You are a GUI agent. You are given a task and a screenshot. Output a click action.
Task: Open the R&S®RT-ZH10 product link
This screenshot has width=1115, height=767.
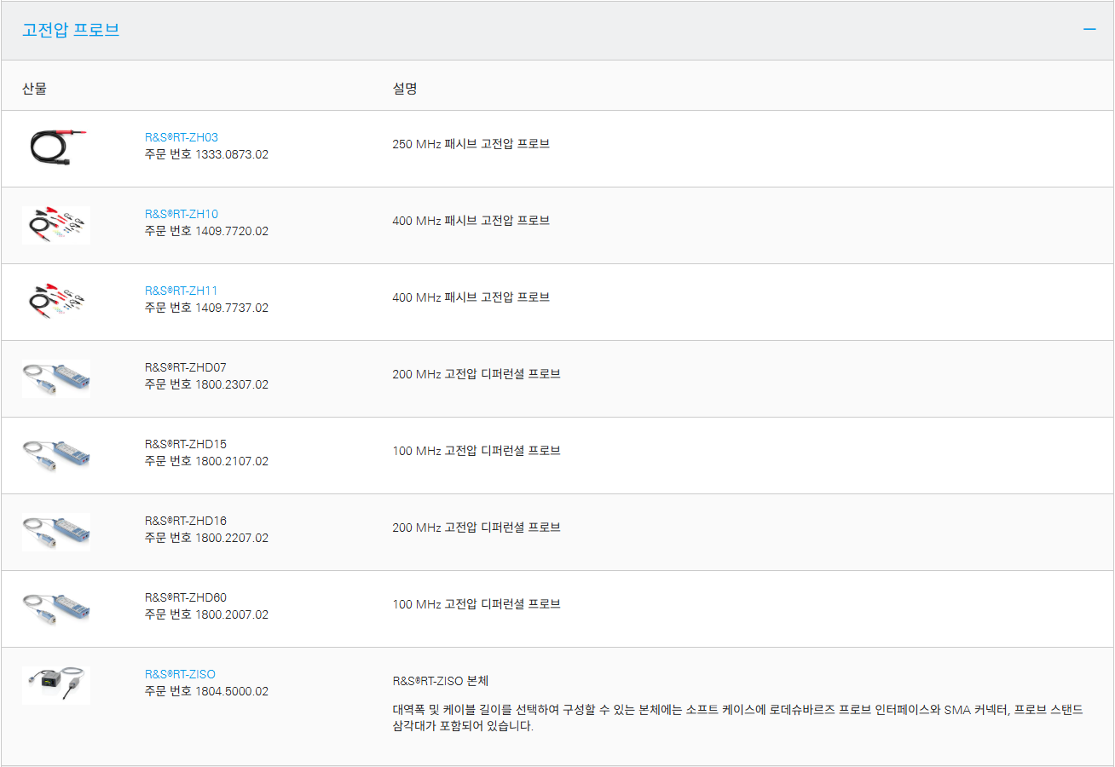point(182,214)
